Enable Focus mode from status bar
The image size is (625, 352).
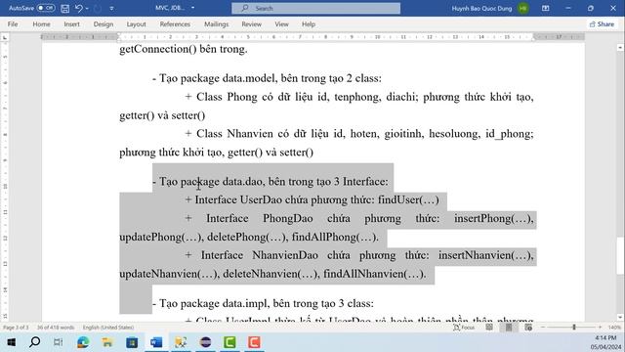point(464,328)
